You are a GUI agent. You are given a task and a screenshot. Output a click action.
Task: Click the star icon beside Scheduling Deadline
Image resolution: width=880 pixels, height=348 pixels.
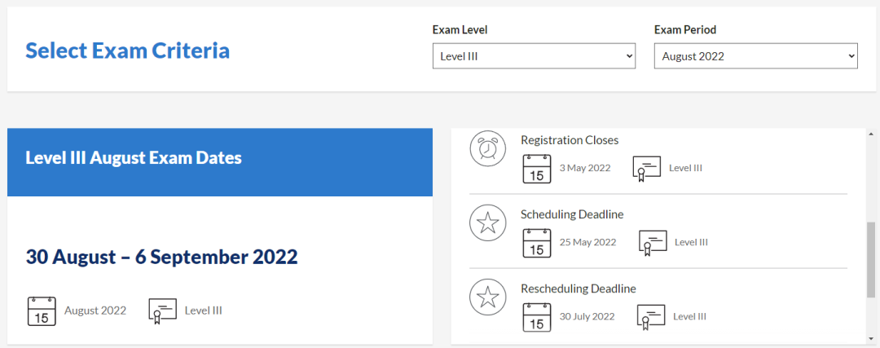click(487, 223)
